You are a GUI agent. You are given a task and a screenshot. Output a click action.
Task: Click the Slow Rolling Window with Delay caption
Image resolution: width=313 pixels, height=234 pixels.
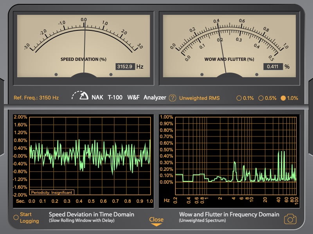coord(82,220)
